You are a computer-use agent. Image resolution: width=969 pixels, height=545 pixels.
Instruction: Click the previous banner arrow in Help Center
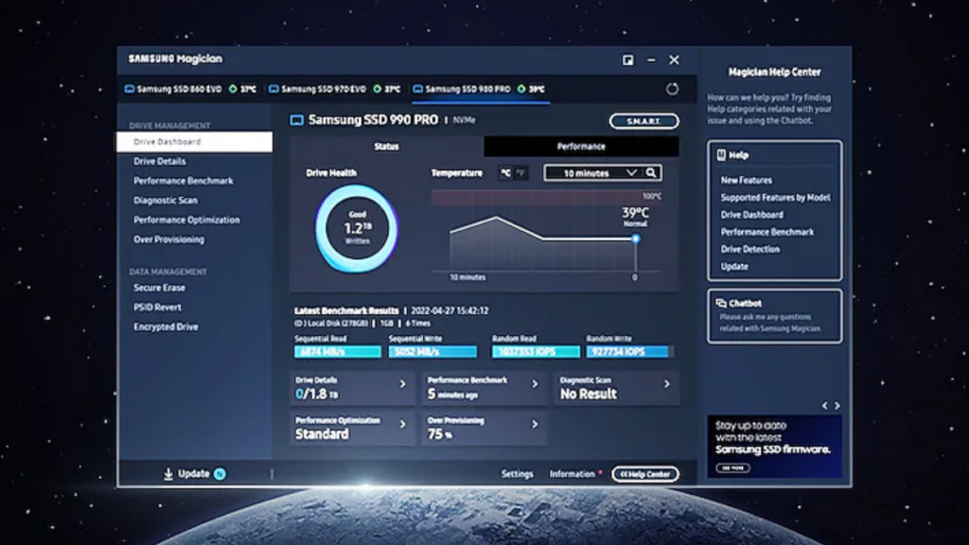tap(824, 406)
